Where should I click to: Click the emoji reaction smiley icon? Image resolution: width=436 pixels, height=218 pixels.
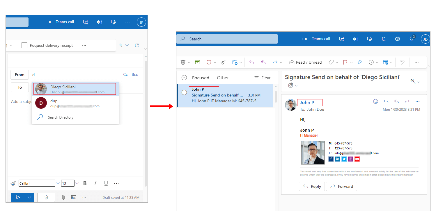(x=375, y=101)
